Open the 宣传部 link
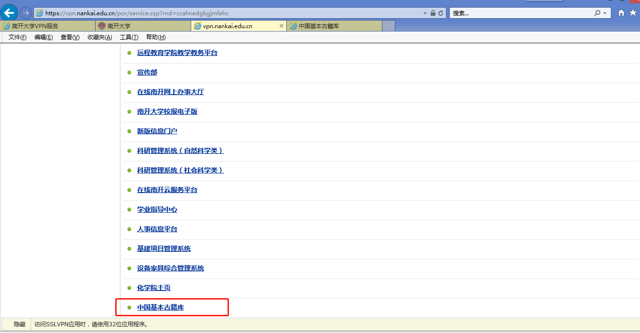Screen dimensions: 640x333 coord(147,72)
